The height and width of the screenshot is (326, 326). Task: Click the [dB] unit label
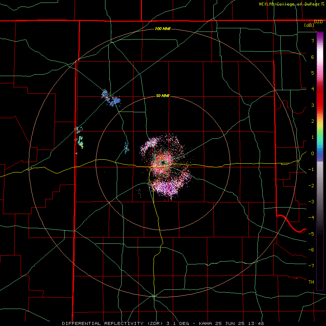tap(309, 25)
